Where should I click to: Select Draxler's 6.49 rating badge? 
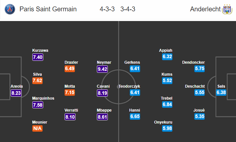tap(70, 69)
